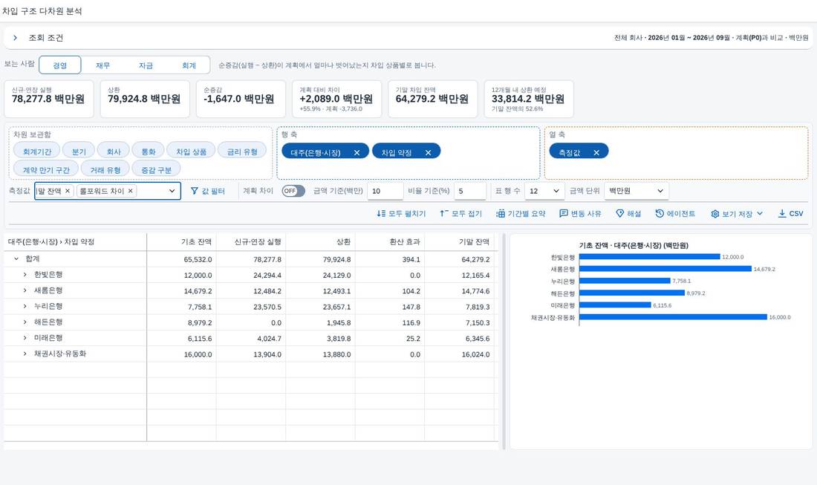Viewport: 817px width, 485px height.
Task: Expand the 해든은행 row
Action: pos(25,322)
